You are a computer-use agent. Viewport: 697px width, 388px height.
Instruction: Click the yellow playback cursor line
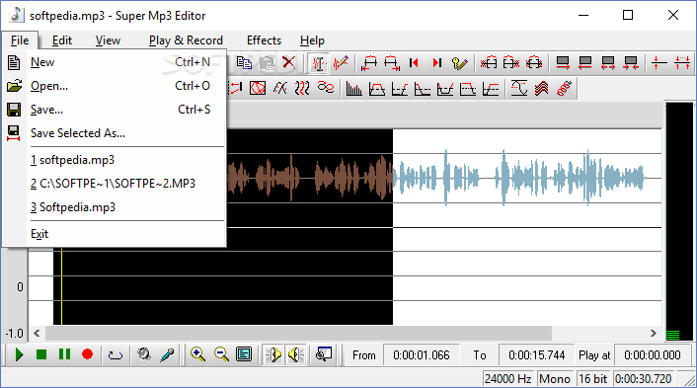tap(61, 286)
